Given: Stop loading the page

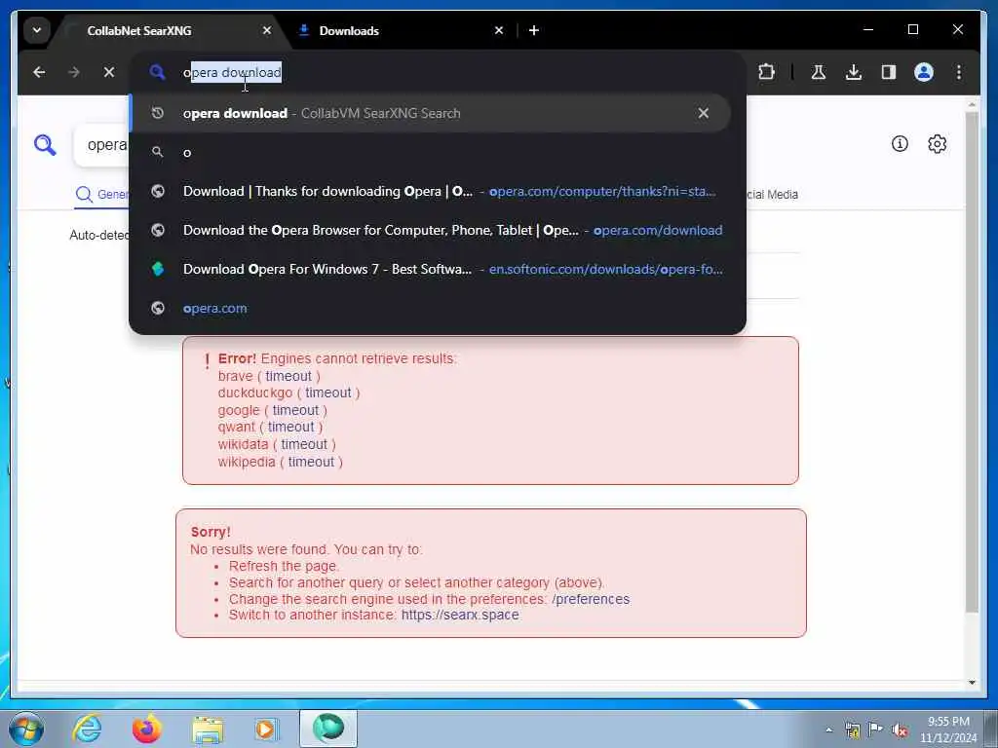Looking at the screenshot, I should (109, 72).
